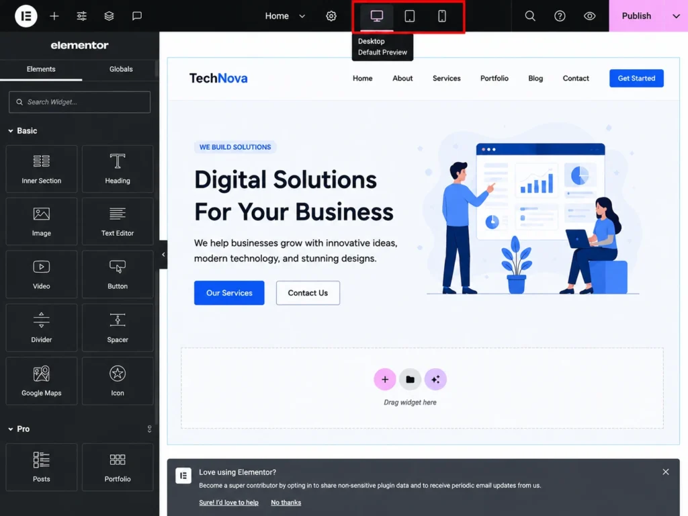This screenshot has width=688, height=516.
Task: Collapse the widget panel arrow
Action: (163, 255)
